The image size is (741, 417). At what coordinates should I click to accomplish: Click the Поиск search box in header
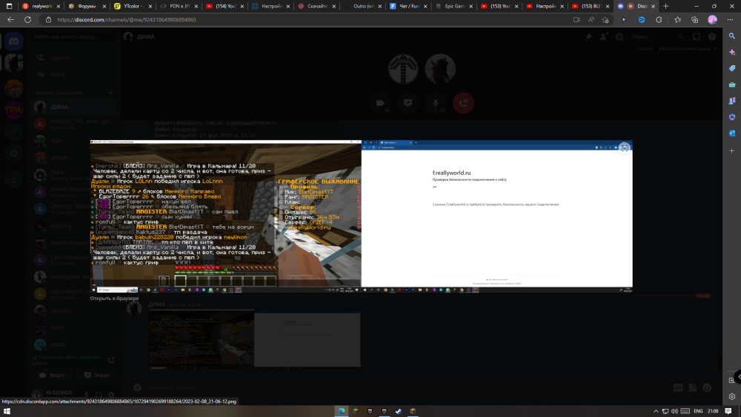657,36
